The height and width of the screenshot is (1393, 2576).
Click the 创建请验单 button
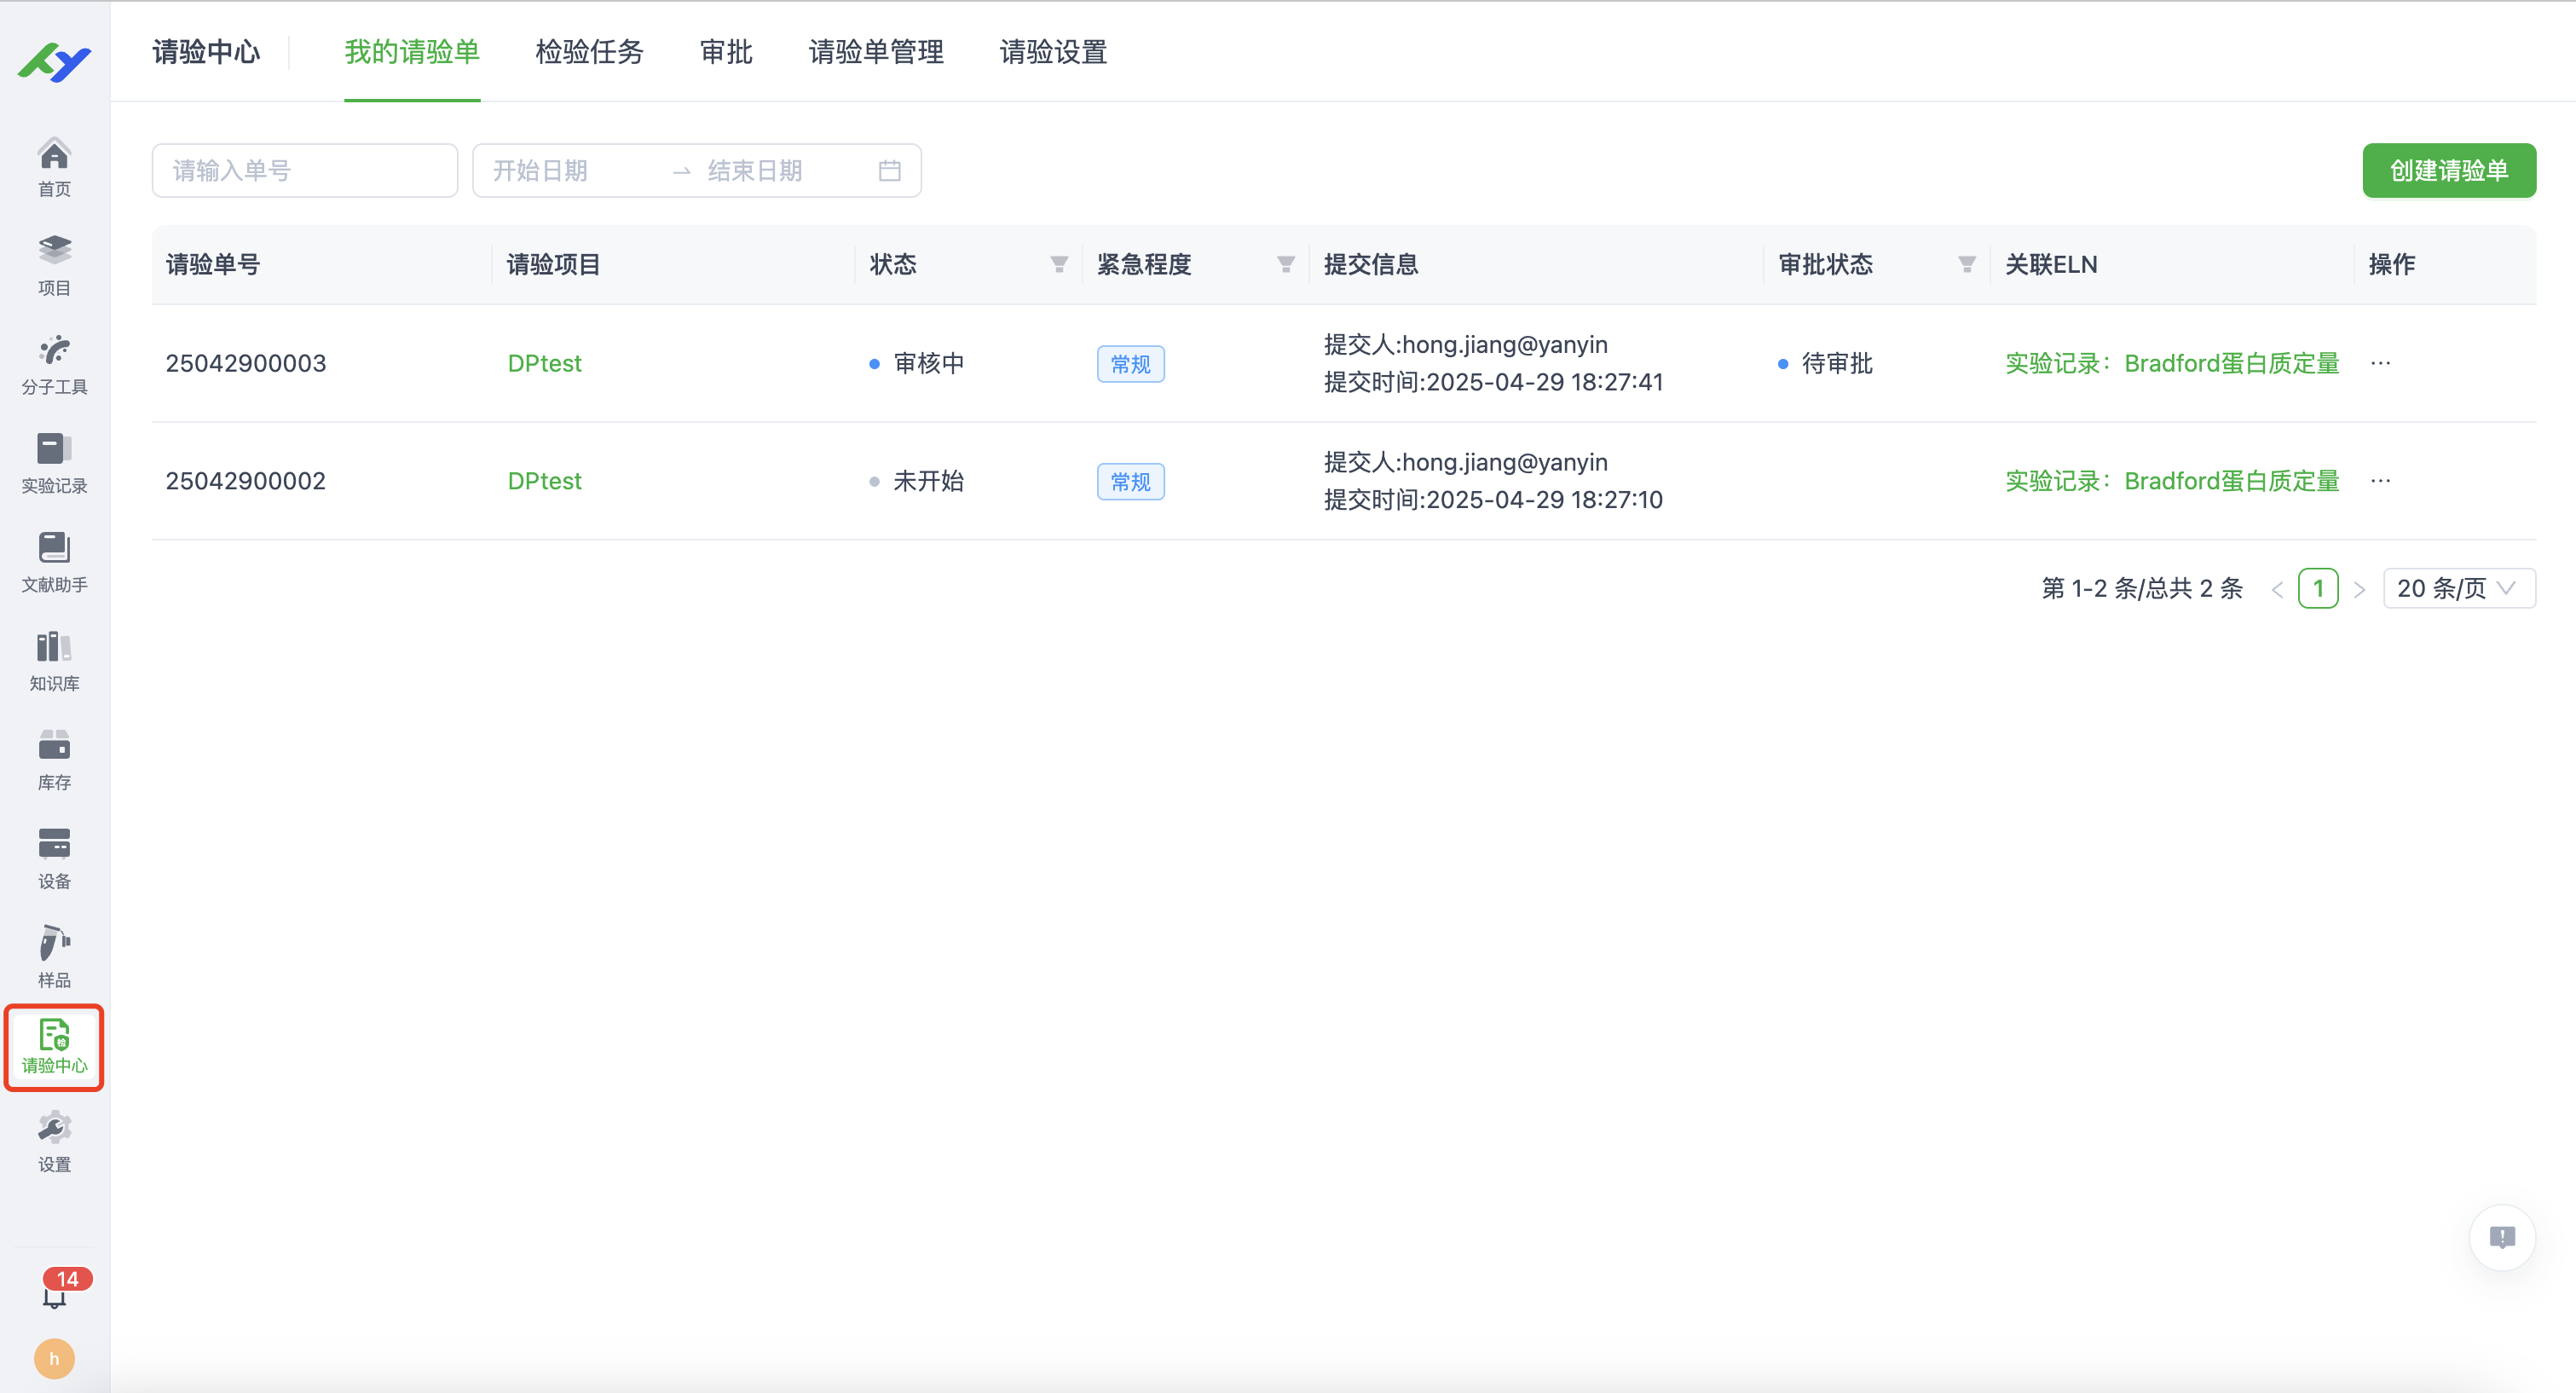(x=2448, y=171)
